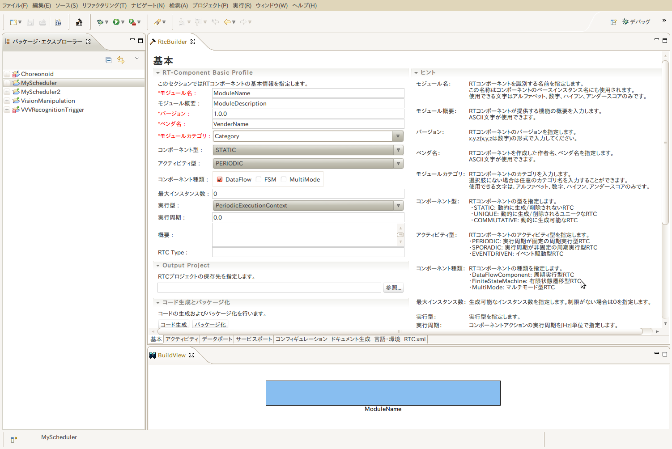Image resolution: width=672 pixels, height=449 pixels.
Task: Open the New wizard dropdown arrow
Action: [x=20, y=22]
